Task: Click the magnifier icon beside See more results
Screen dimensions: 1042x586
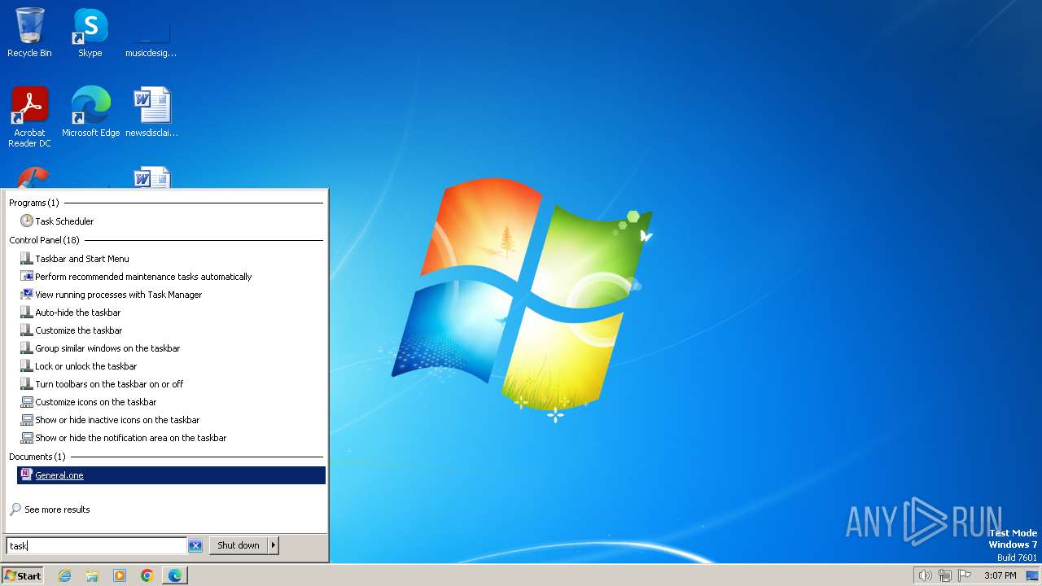Action: [x=15, y=509]
